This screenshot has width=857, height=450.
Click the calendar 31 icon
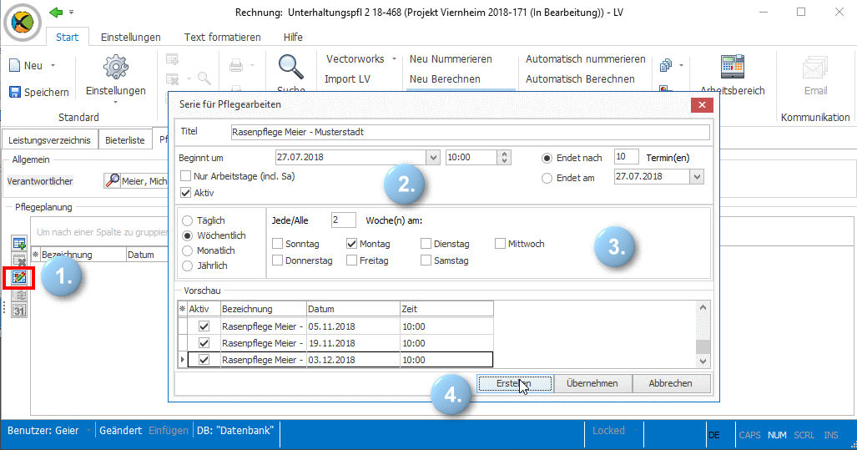19,311
